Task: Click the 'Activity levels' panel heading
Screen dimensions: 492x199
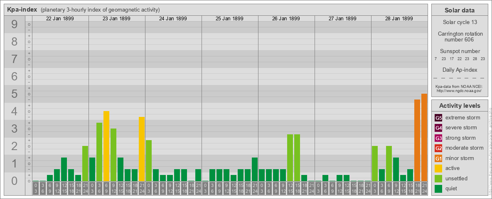Action: click(460, 106)
